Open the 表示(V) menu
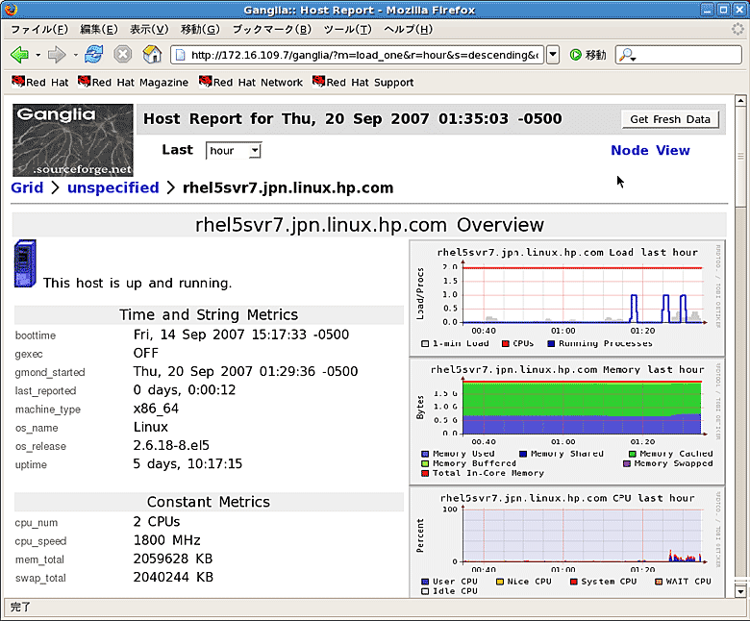Screen dimensions: 750x621 coord(149,29)
